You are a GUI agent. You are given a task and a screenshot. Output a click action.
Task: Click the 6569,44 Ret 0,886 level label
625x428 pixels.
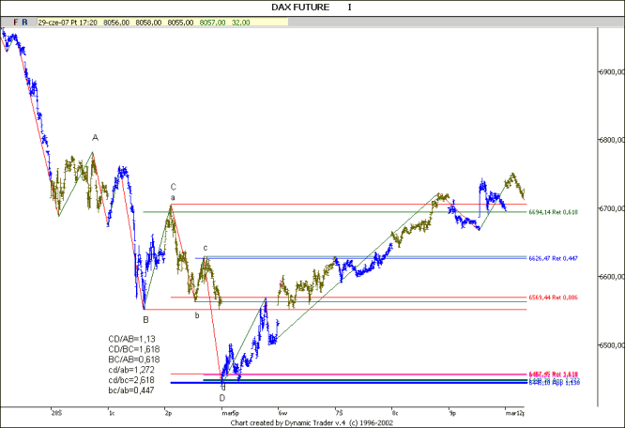(x=554, y=298)
